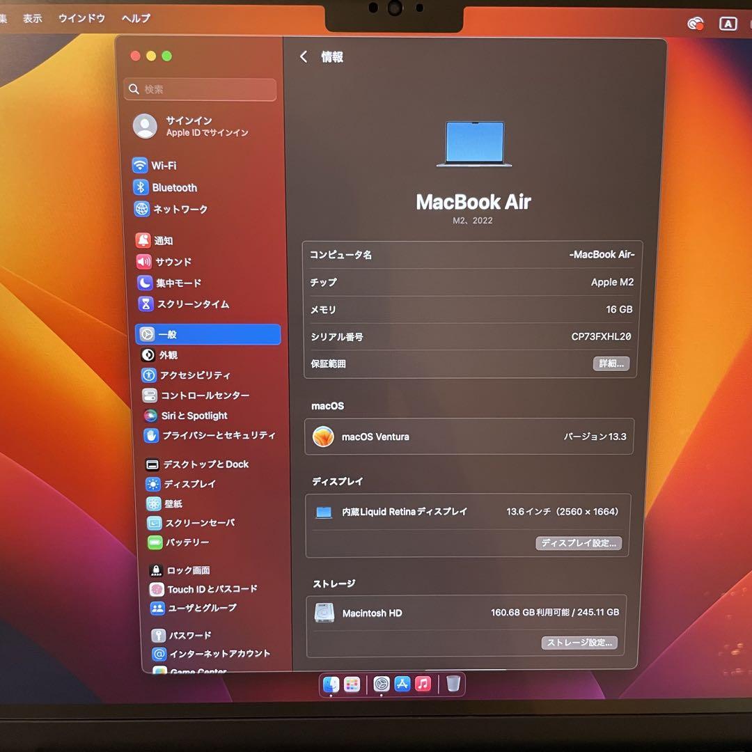Open Launchpad from the Dock

click(352, 684)
